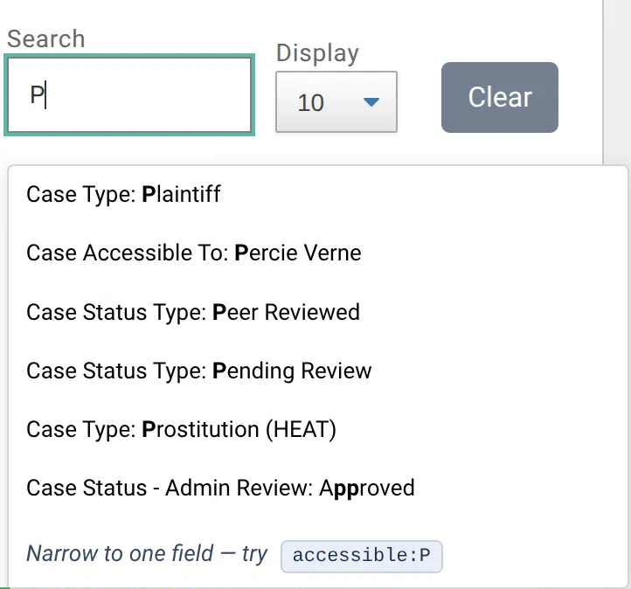The height and width of the screenshot is (589, 631).
Task: Click the name Percie Verne in suggestions
Action: tap(298, 253)
